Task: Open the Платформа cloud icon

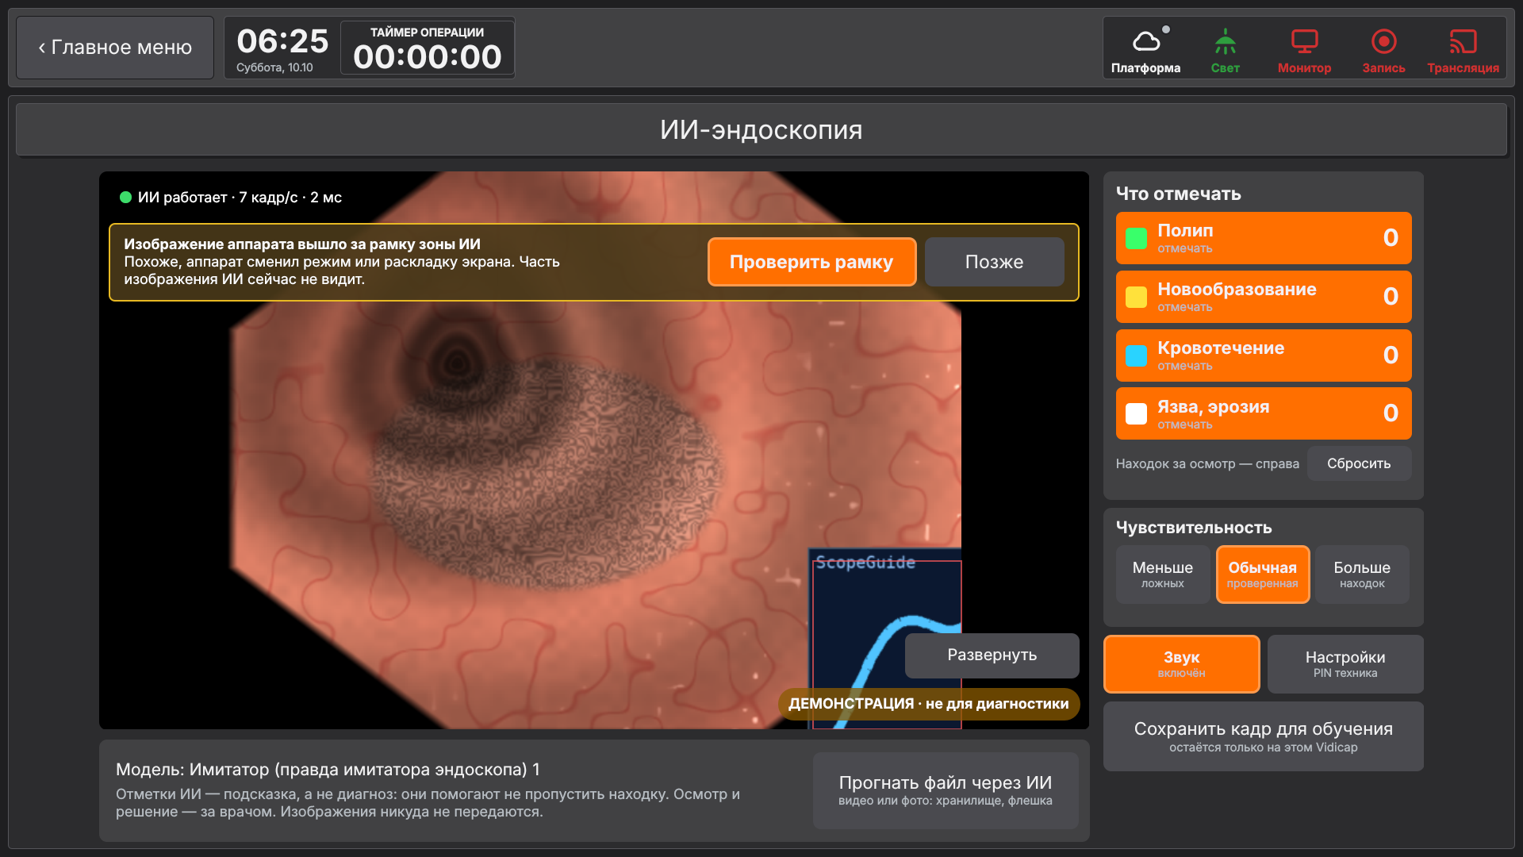Action: pos(1145,48)
